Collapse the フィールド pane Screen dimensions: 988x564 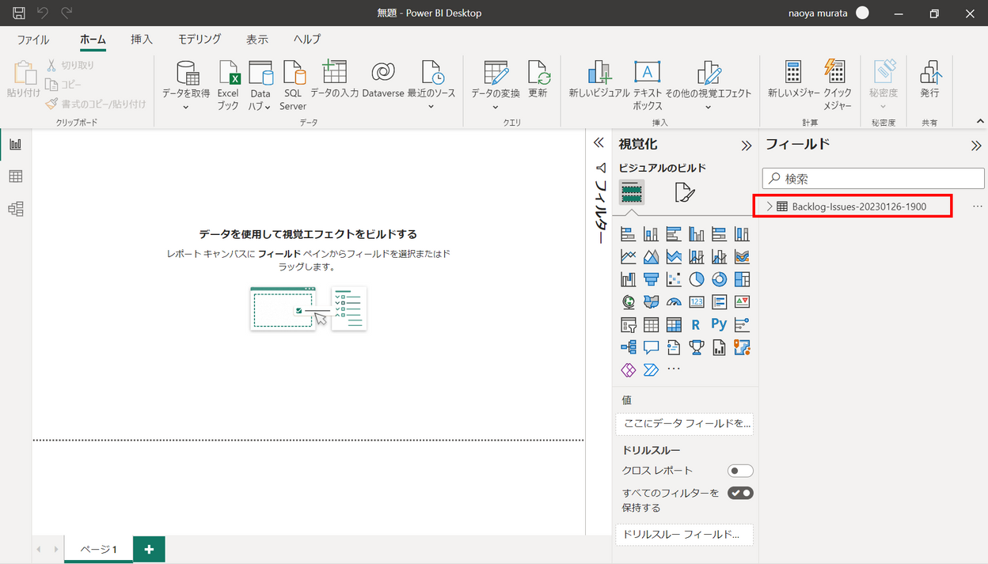coord(976,146)
